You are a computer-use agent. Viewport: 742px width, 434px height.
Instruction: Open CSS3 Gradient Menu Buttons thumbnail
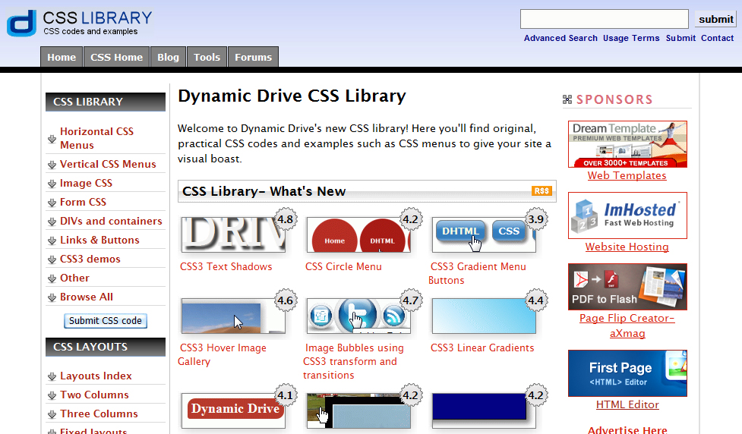(484, 234)
